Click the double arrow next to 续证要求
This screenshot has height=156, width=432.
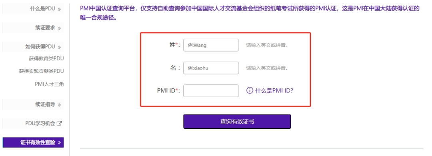[x=59, y=28]
